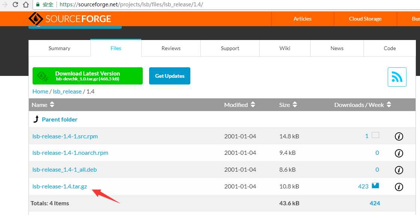Open the Code tab
420x215 pixels.
(389, 48)
